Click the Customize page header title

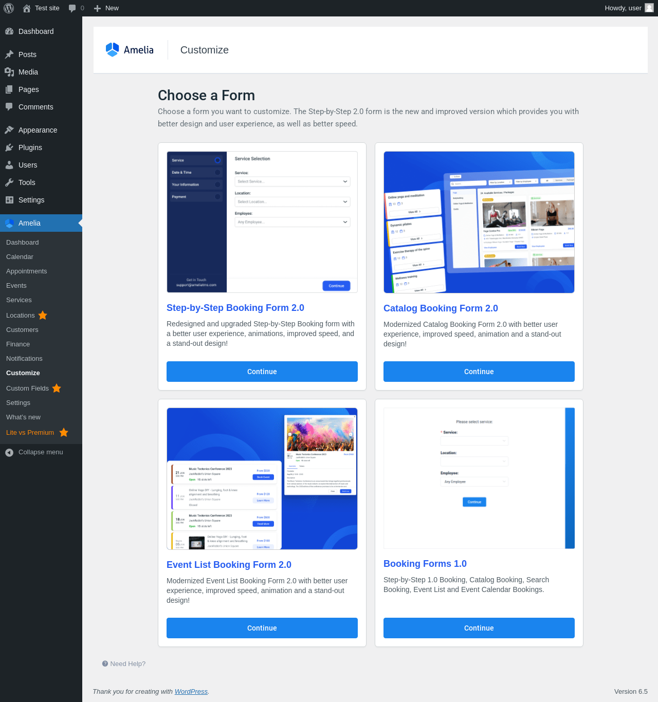(x=205, y=50)
